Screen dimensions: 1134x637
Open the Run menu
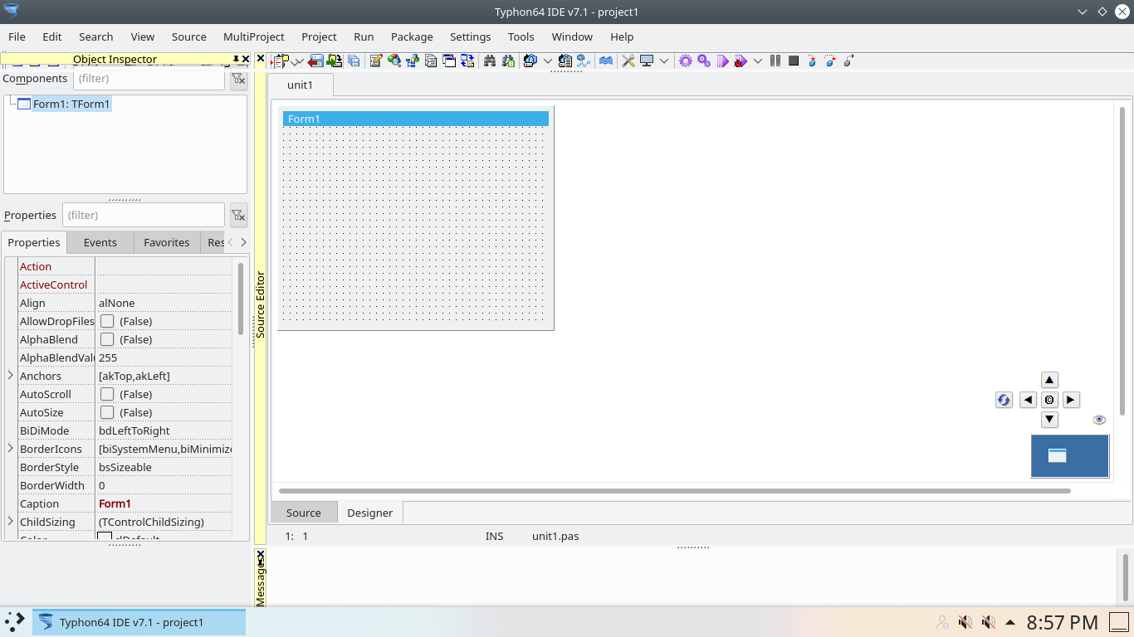[x=364, y=36]
